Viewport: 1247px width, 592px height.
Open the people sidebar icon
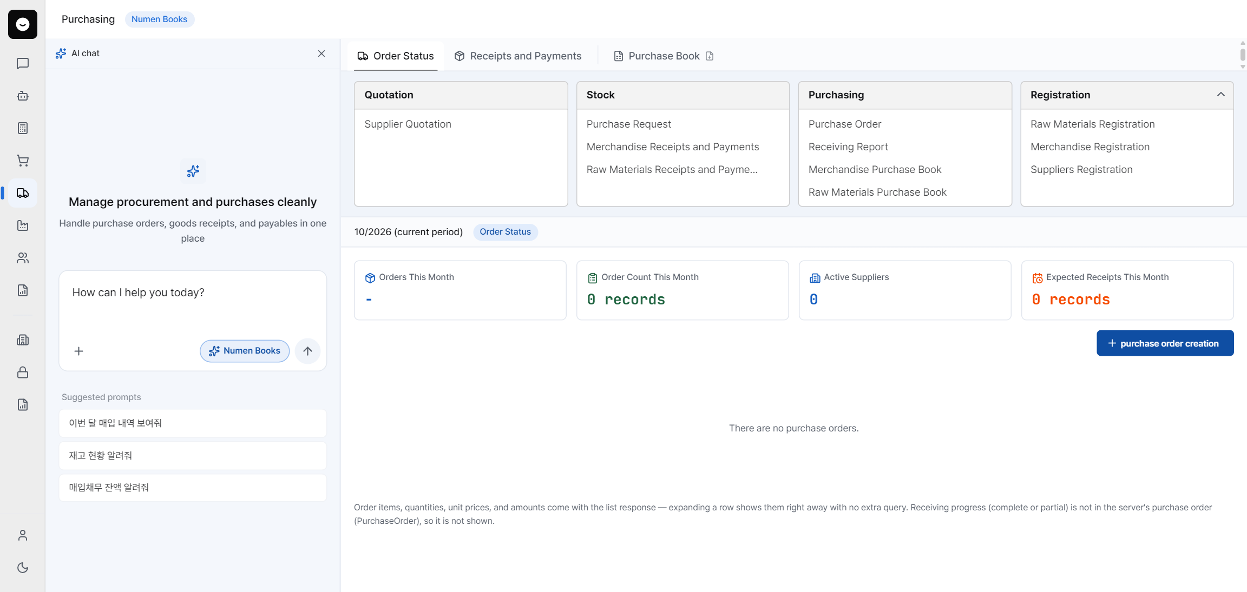23,258
